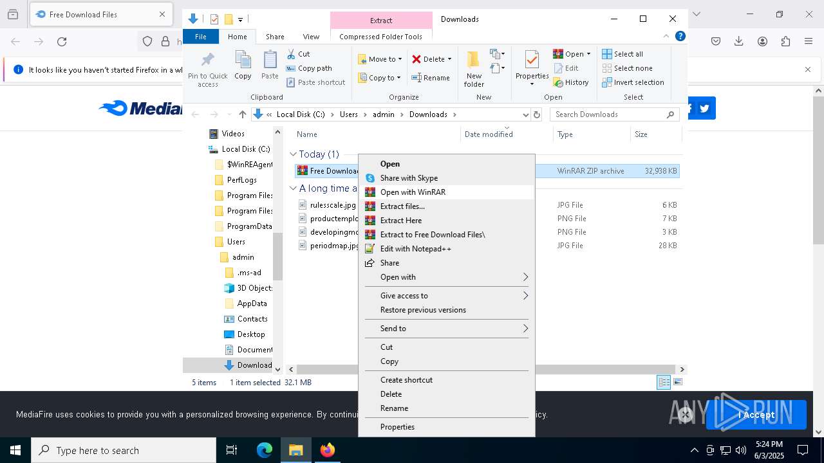Choose Properties in context menu

pyautogui.click(x=447, y=427)
